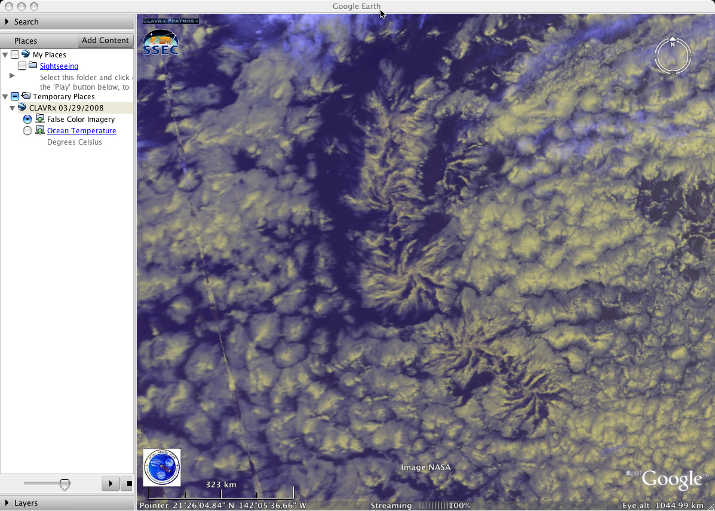The height and width of the screenshot is (511, 715).
Task: Expand the Search panel triangle
Action: point(7,22)
